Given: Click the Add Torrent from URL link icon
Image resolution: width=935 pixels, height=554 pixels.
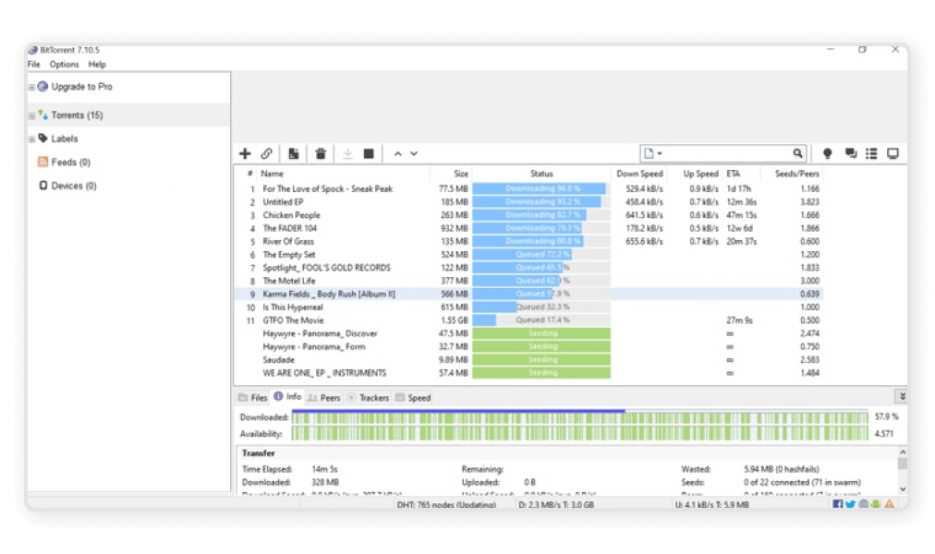Looking at the screenshot, I should pyautogui.click(x=266, y=153).
